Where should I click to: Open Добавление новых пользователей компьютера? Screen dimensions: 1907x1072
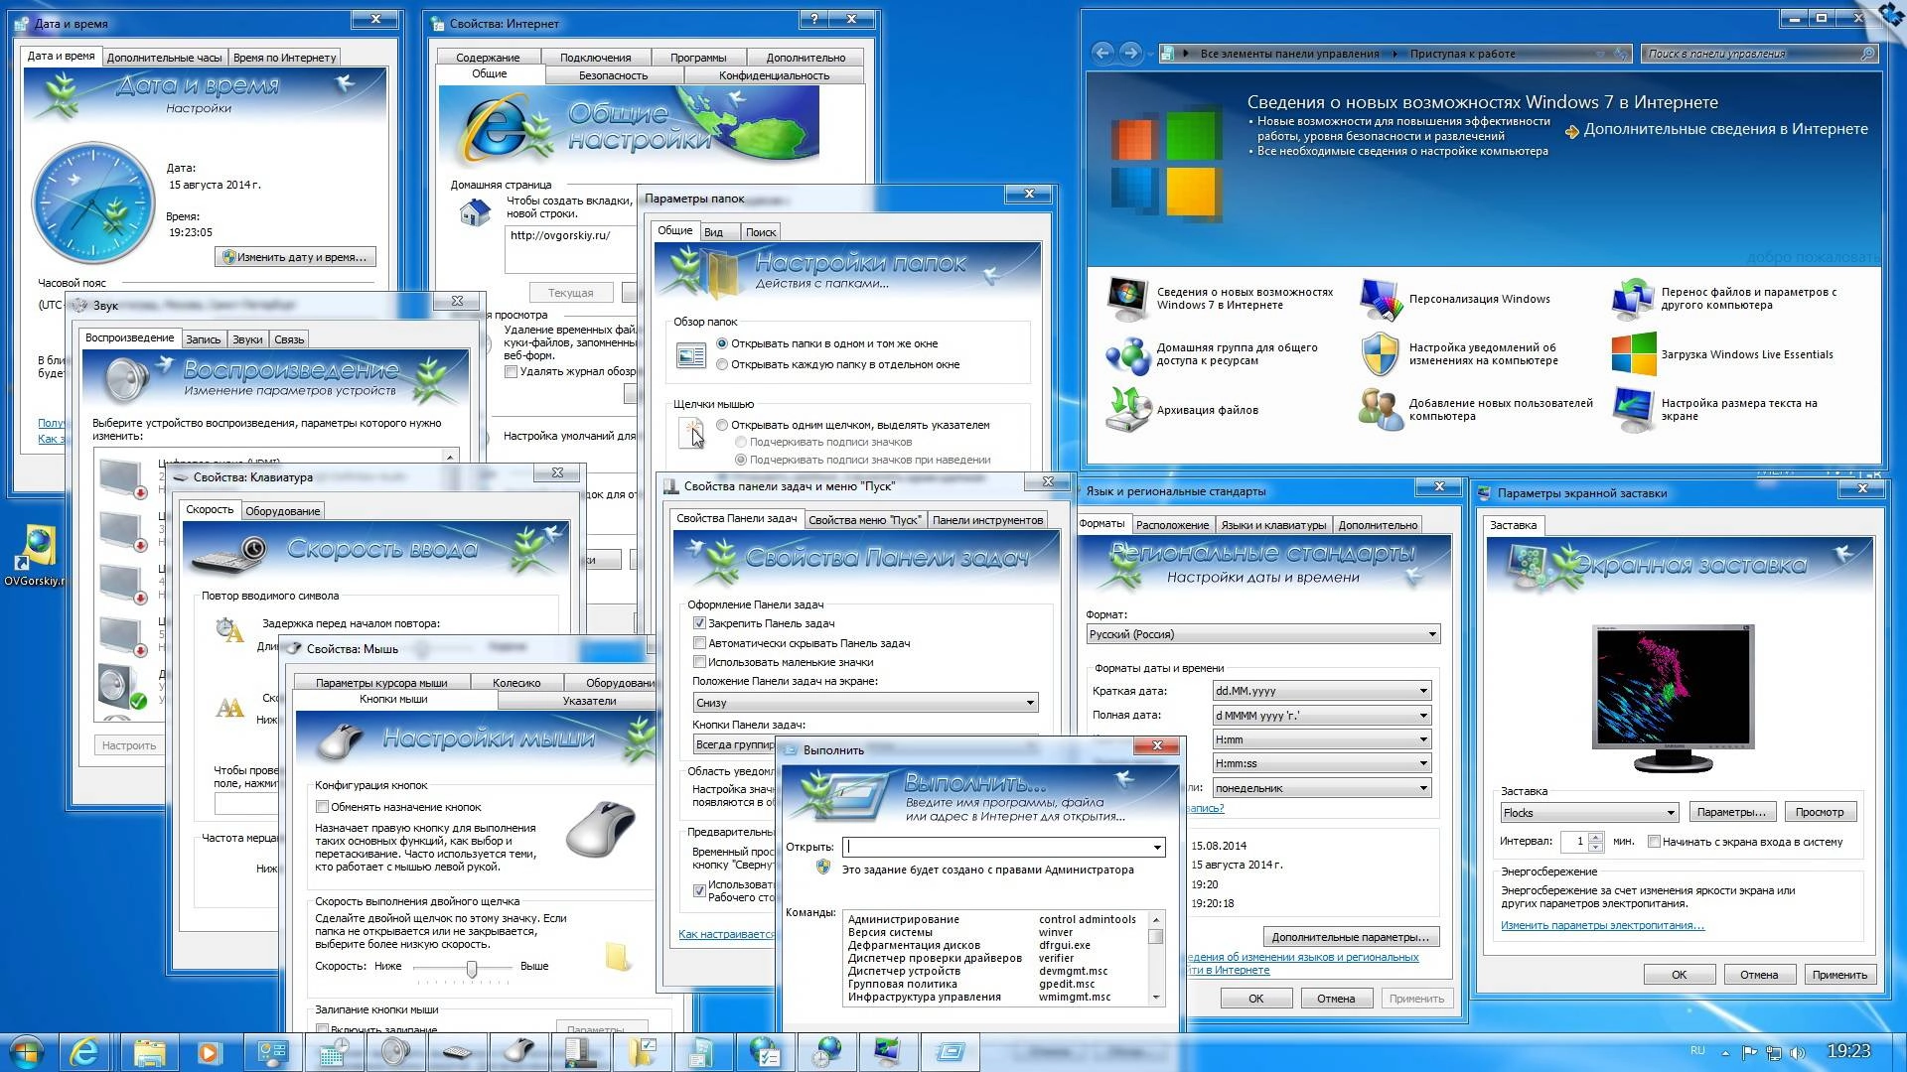click(1500, 409)
